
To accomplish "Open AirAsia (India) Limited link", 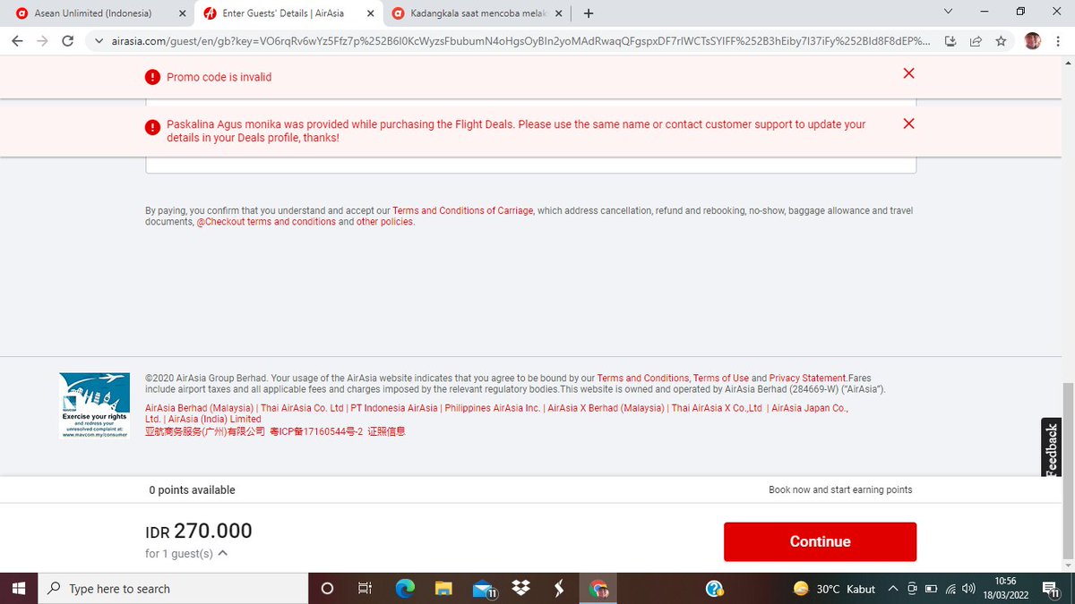I will [215, 419].
